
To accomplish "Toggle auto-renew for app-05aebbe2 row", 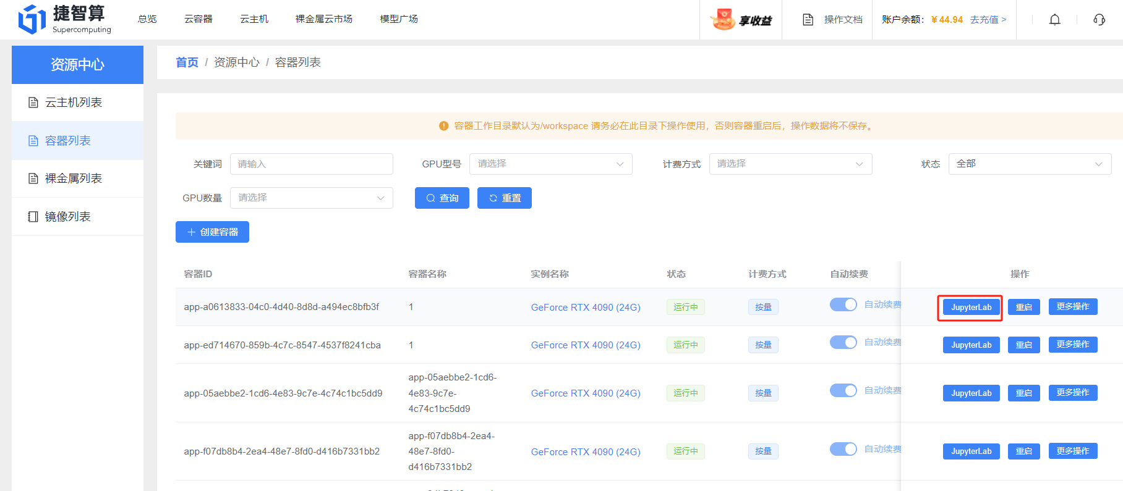I will click(x=843, y=390).
